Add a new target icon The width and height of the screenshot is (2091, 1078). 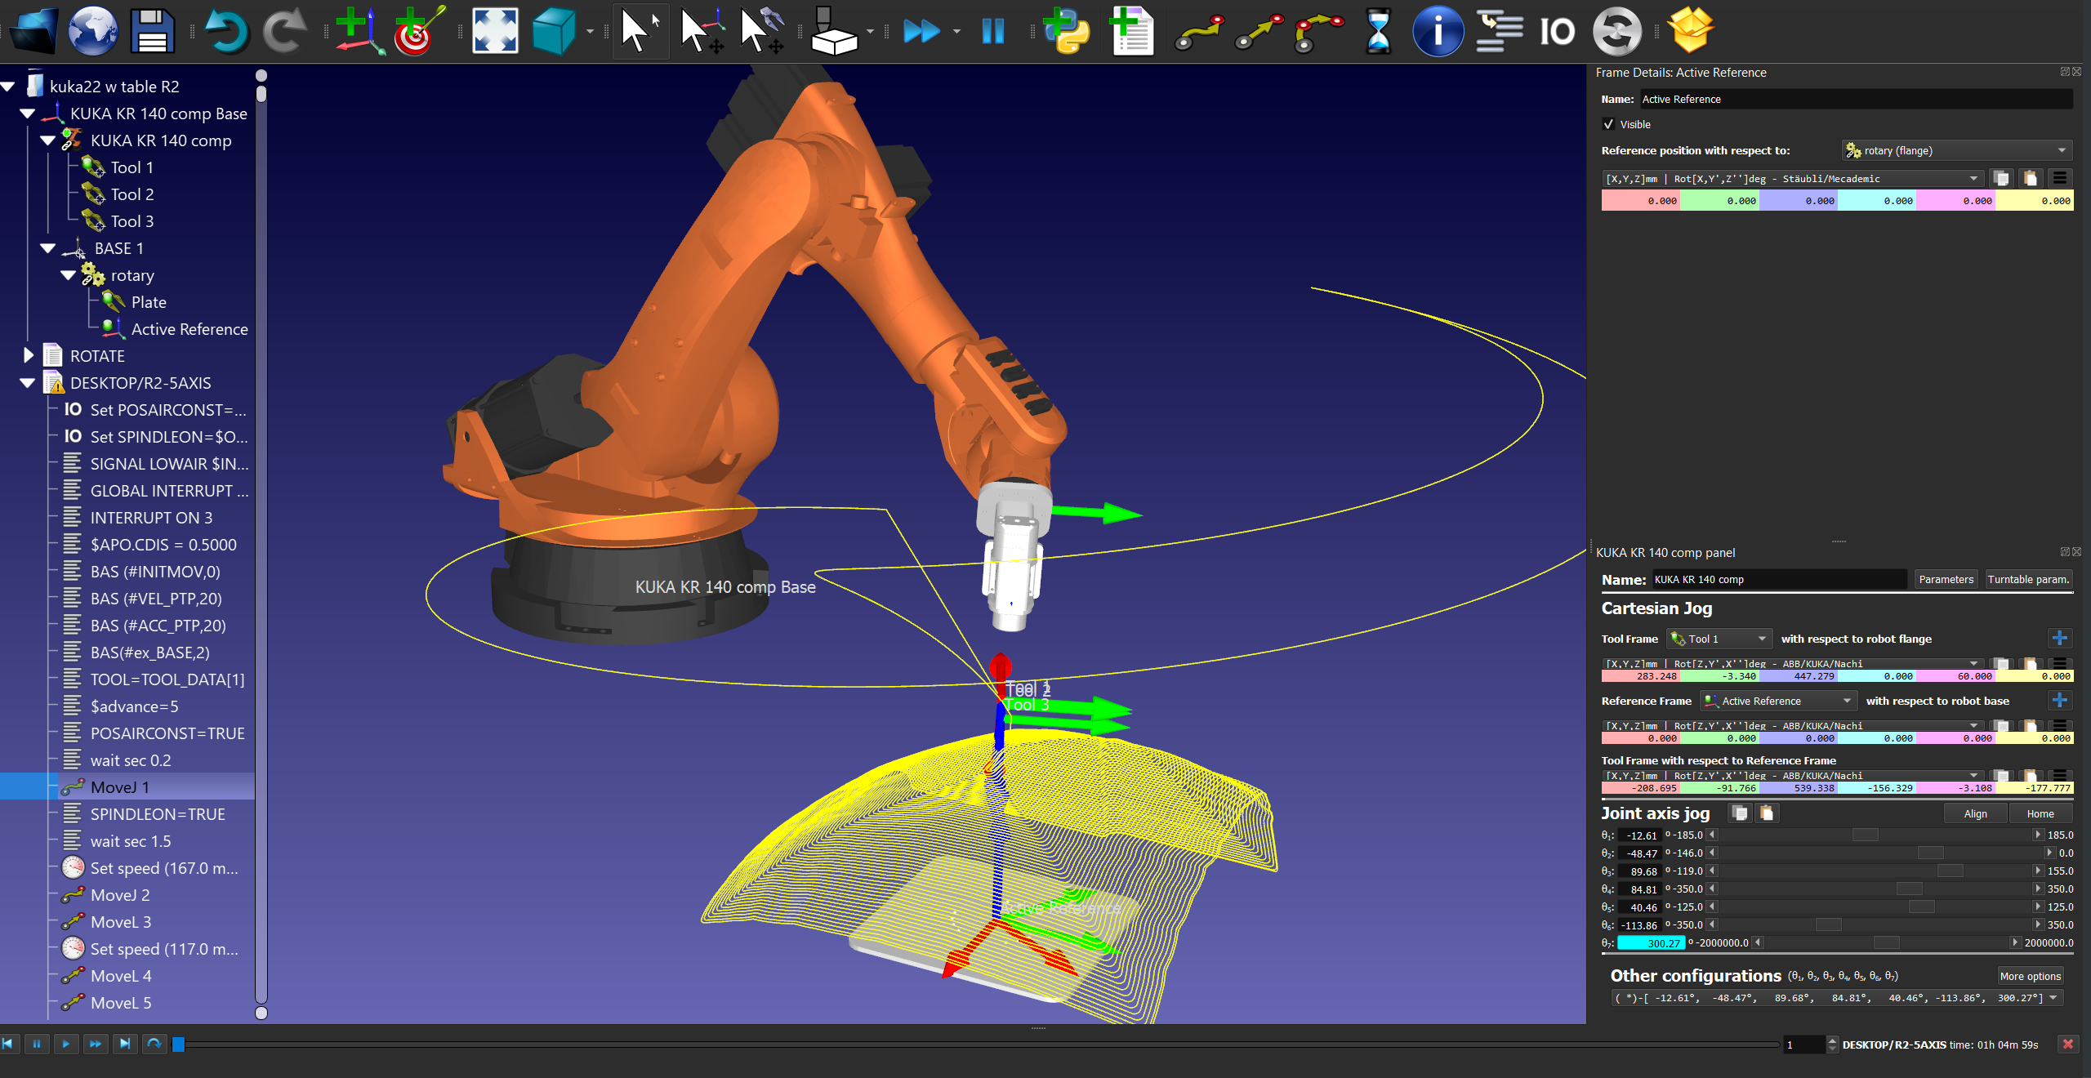click(418, 31)
